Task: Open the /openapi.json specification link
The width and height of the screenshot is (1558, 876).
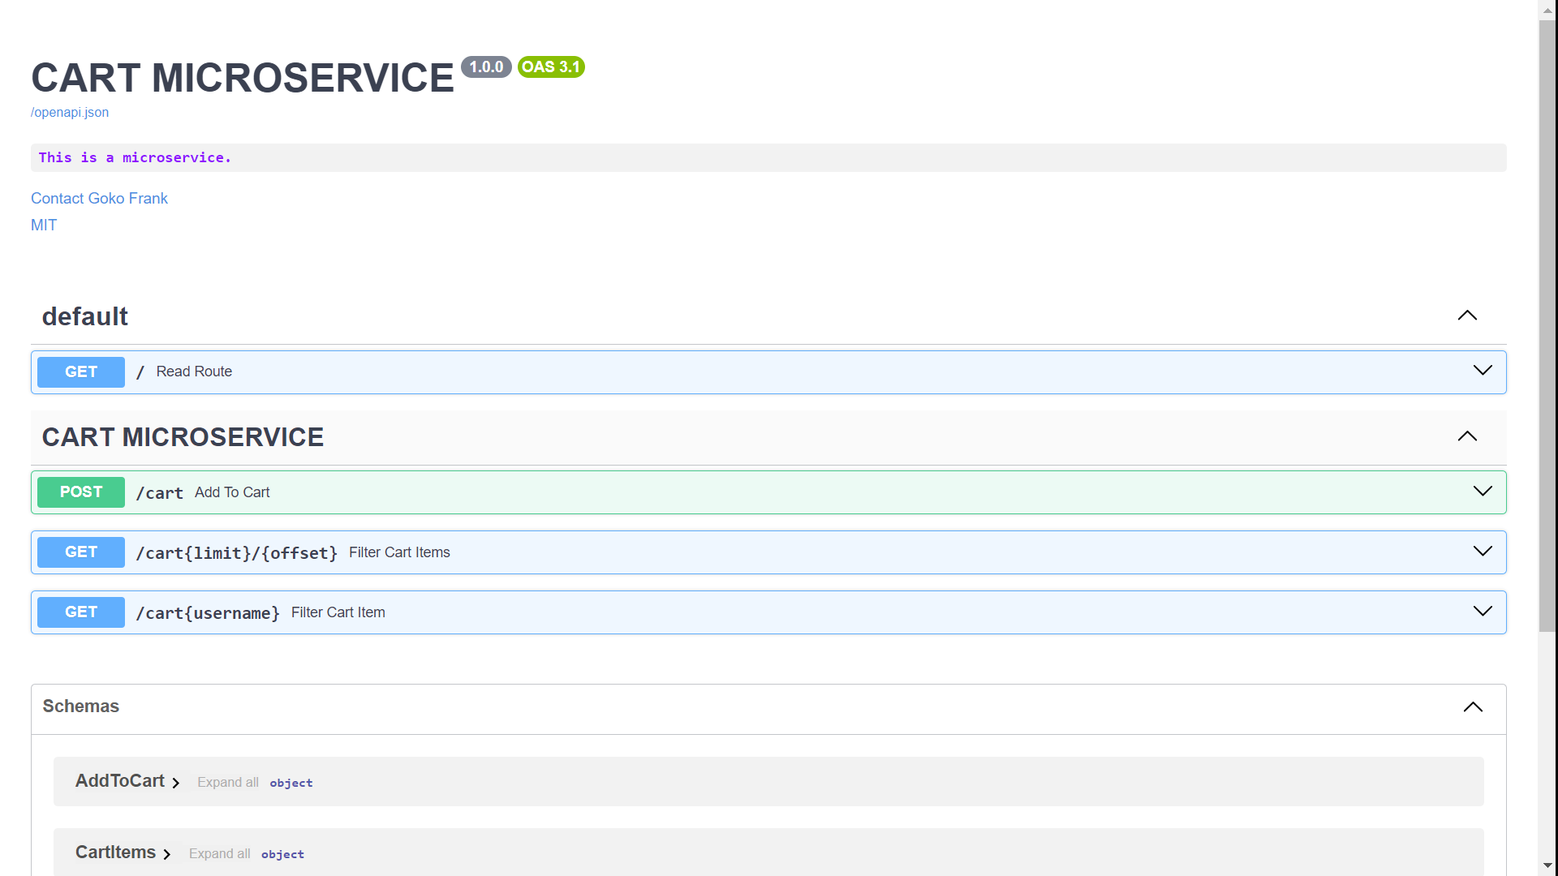Action: coord(69,112)
